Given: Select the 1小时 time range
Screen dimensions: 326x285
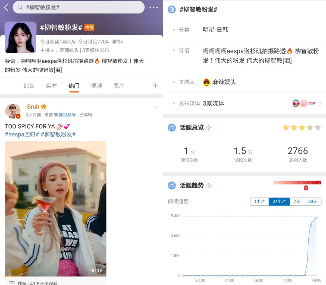Looking at the screenshot, I should tap(259, 201).
